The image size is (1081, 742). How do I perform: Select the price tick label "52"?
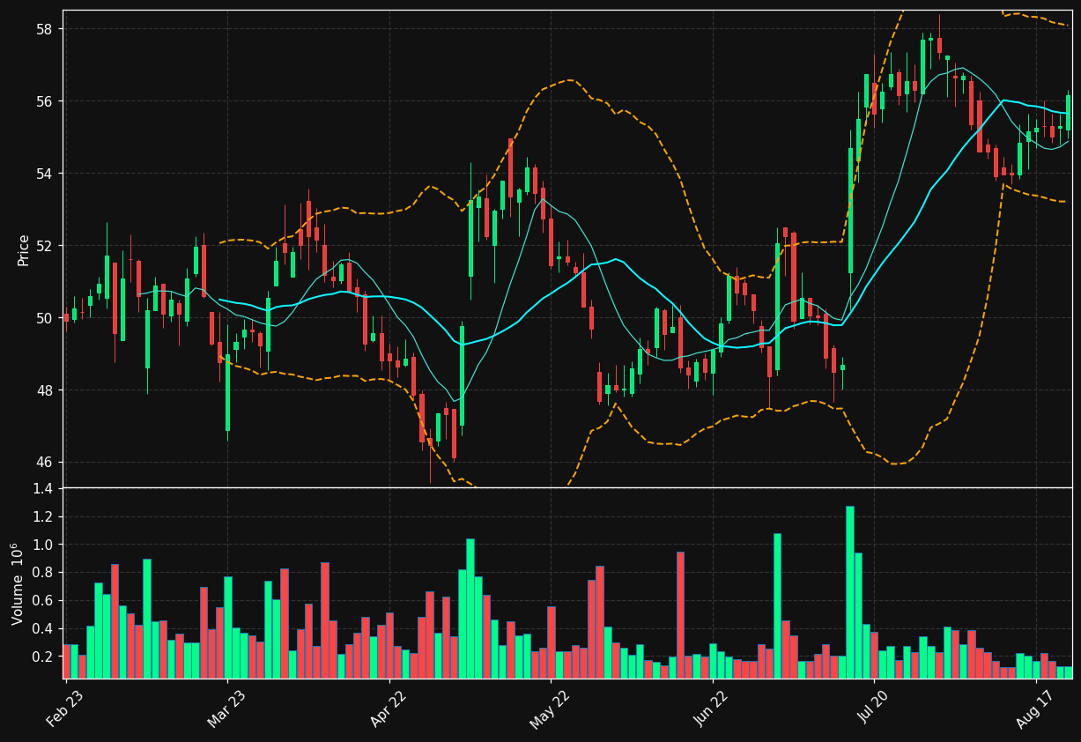45,246
